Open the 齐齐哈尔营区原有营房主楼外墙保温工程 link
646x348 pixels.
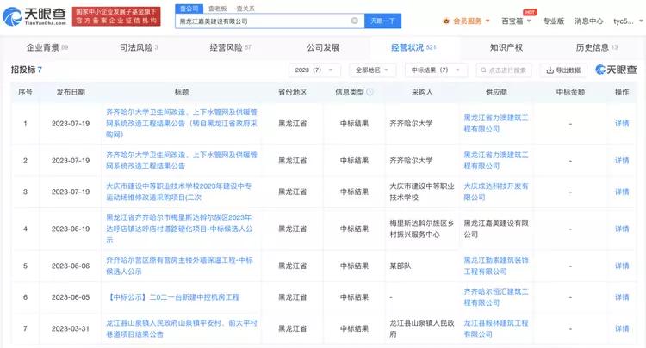coord(179,266)
